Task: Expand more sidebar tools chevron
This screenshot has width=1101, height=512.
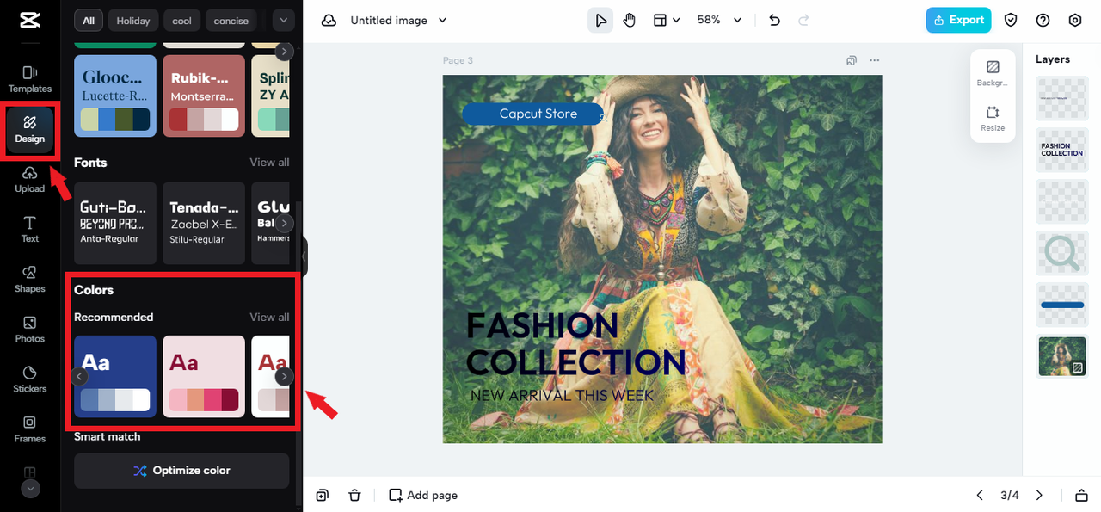Action: (x=30, y=488)
